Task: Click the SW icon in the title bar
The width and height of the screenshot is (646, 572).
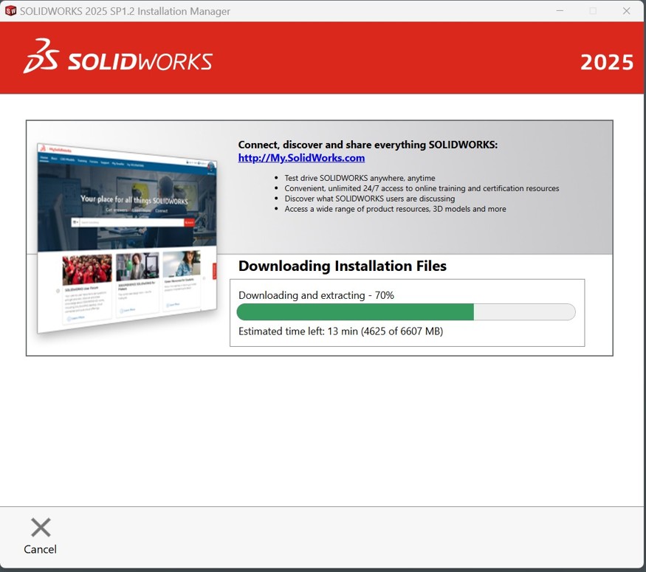Action: click(10, 11)
